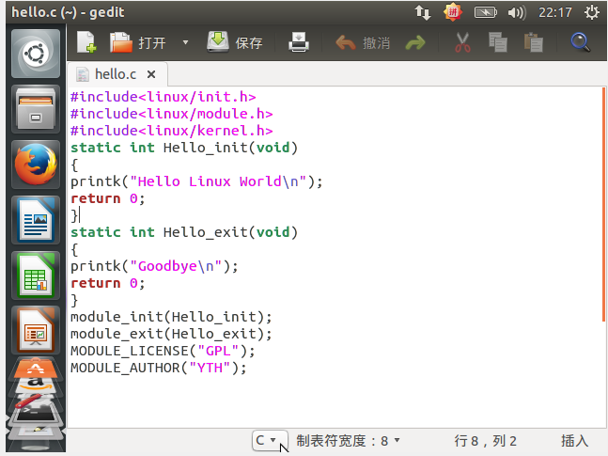Open search with the magnifier icon
This screenshot has height=456, width=608.
(581, 42)
